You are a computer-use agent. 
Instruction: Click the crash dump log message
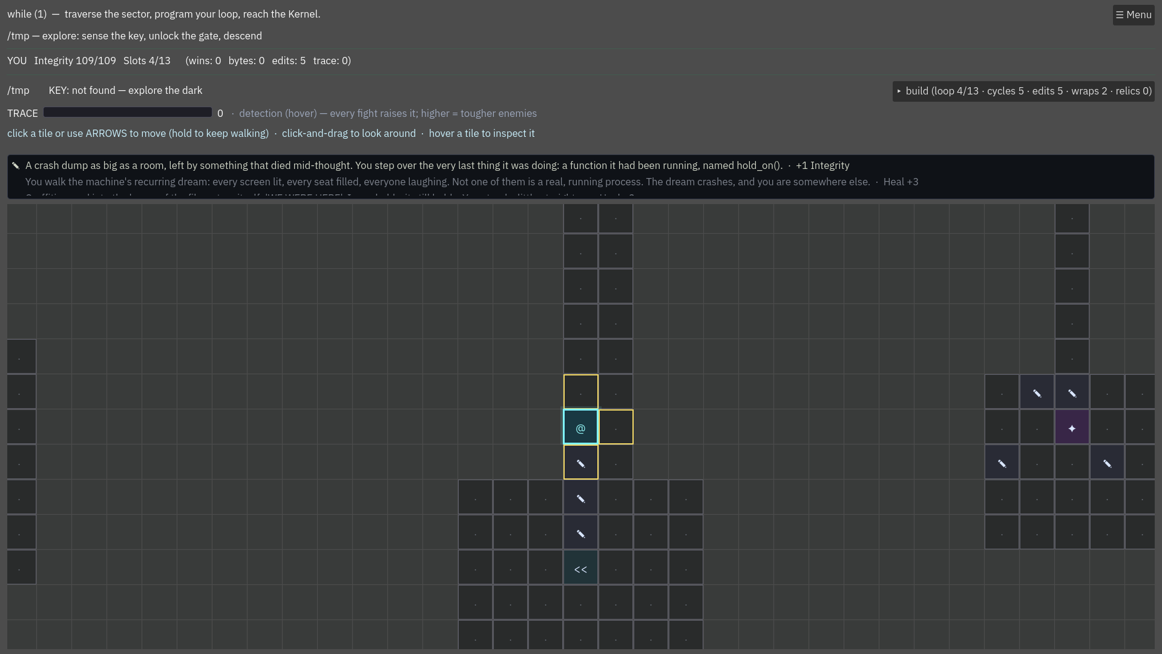click(438, 165)
